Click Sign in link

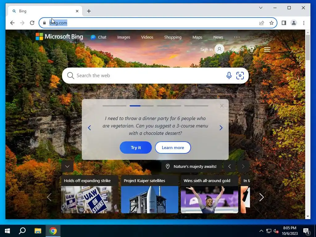point(206,49)
